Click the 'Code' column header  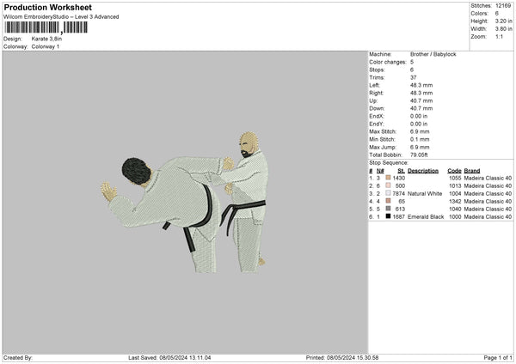pyautogui.click(x=454, y=171)
